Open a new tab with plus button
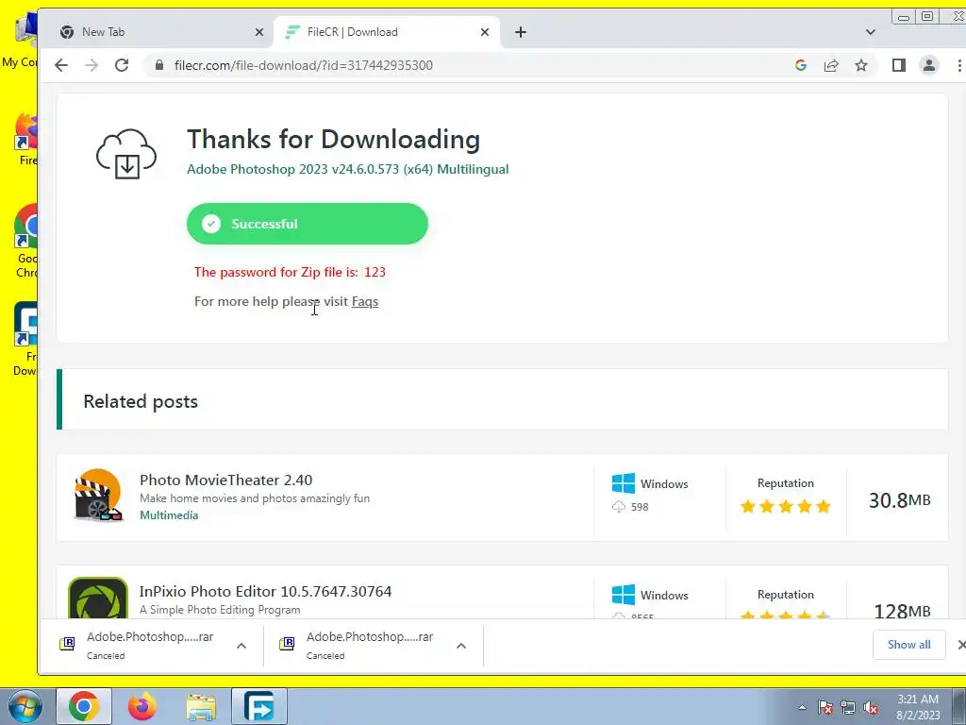The height and width of the screenshot is (725, 966). click(521, 32)
